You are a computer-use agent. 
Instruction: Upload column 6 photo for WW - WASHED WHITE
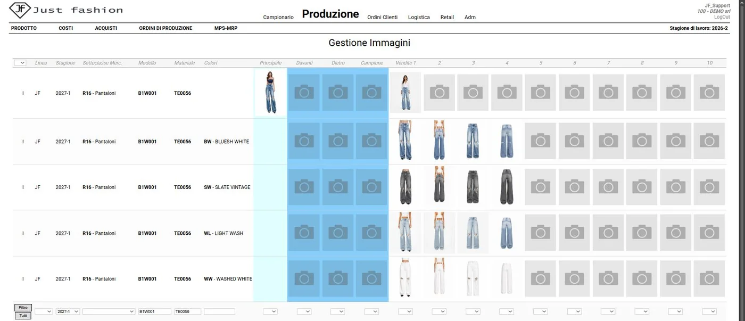[574, 278]
